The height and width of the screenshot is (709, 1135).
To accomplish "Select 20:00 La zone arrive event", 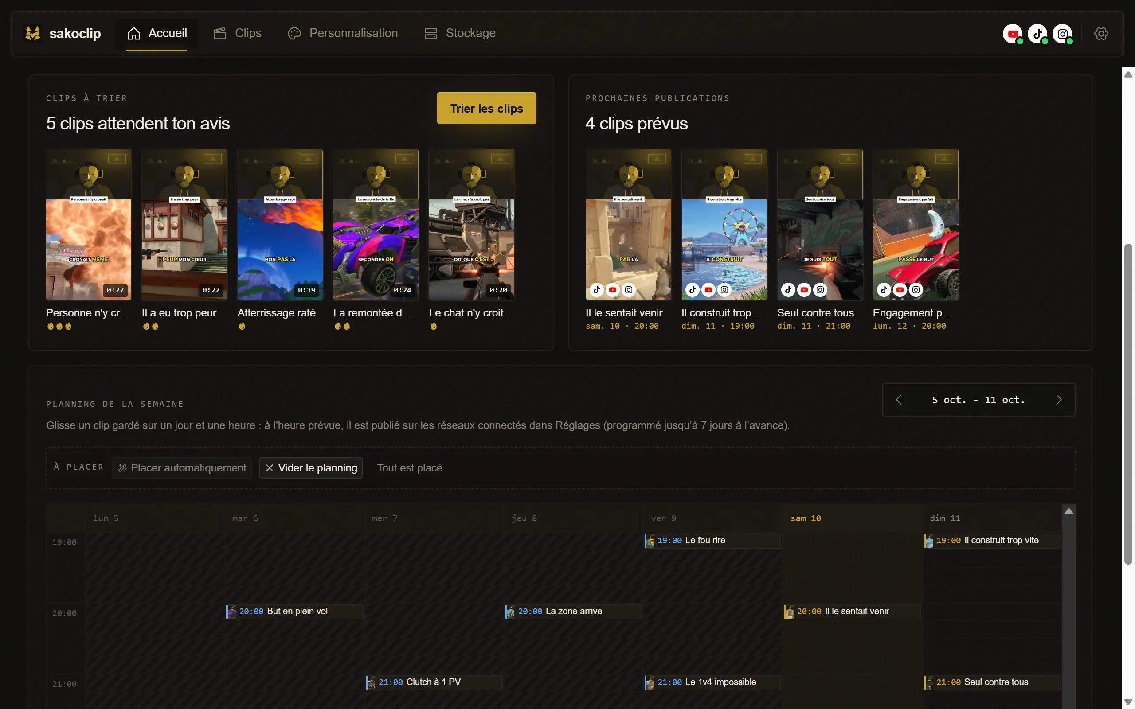I will 573,612.
